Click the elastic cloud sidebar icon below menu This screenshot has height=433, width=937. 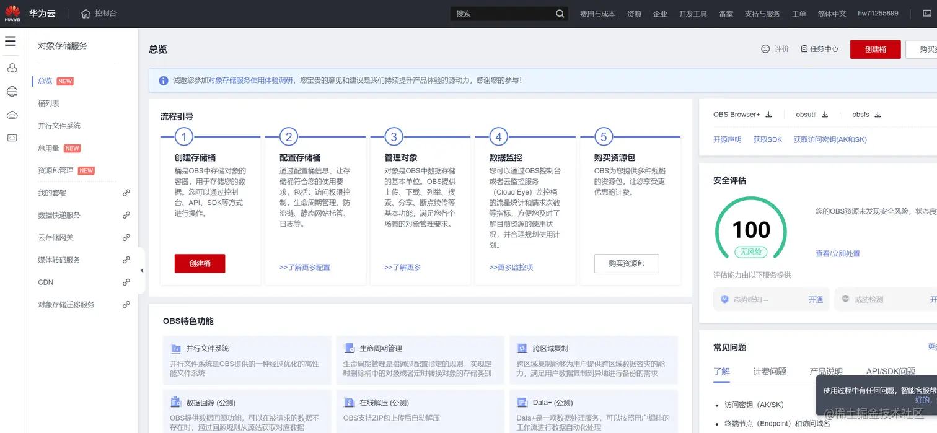pos(12,68)
